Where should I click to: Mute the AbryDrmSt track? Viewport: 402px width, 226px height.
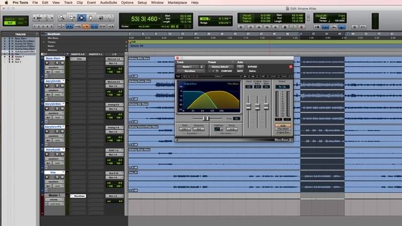(x=62, y=85)
